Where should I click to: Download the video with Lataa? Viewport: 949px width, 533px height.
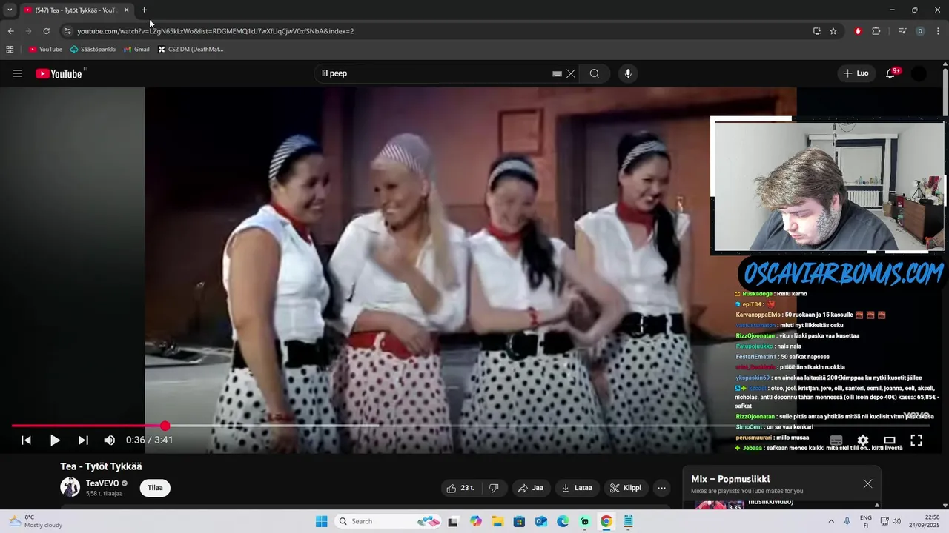click(578, 488)
